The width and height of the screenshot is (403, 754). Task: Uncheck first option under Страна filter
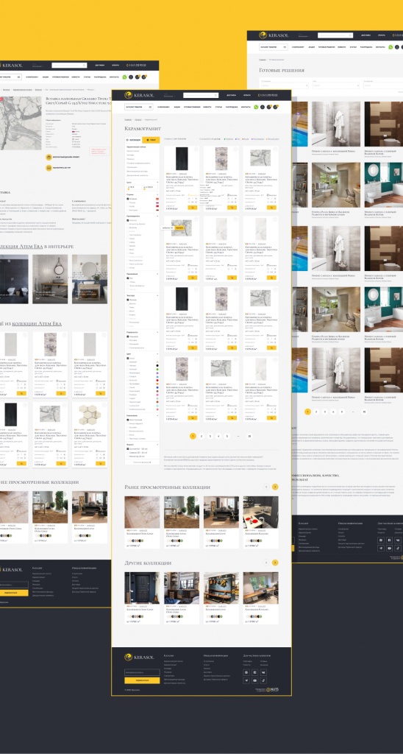[128, 199]
